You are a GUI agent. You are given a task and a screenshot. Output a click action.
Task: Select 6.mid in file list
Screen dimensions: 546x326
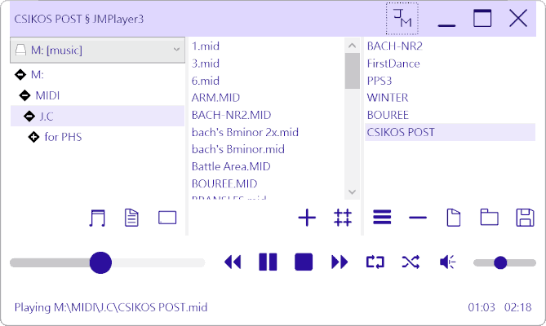206,81
